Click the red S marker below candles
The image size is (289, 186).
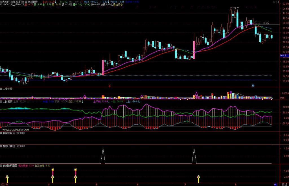pos(110,86)
